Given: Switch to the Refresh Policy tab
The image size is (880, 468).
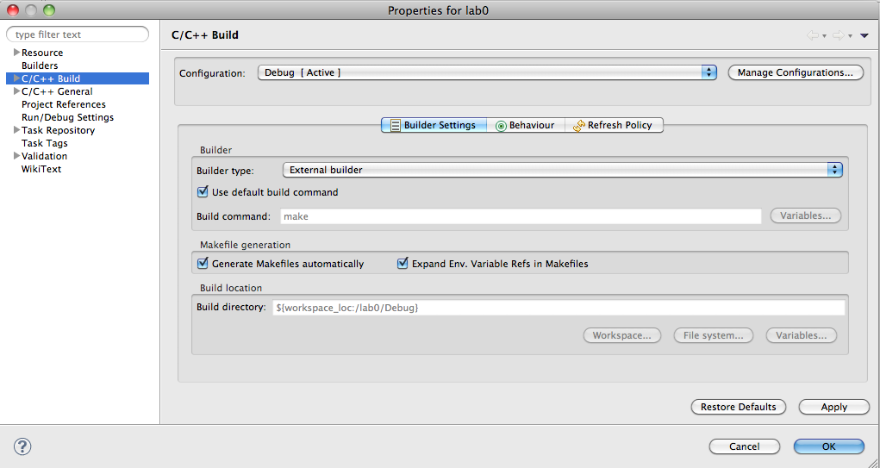Looking at the screenshot, I should (x=613, y=125).
